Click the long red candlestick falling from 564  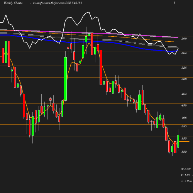[x=101, y=67]
